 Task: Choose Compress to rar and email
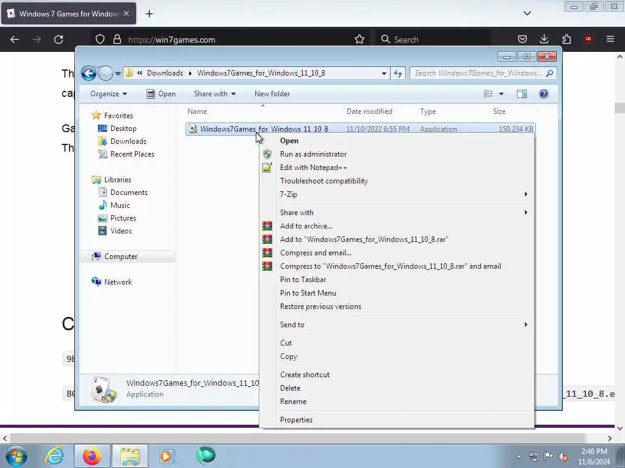tap(397, 266)
